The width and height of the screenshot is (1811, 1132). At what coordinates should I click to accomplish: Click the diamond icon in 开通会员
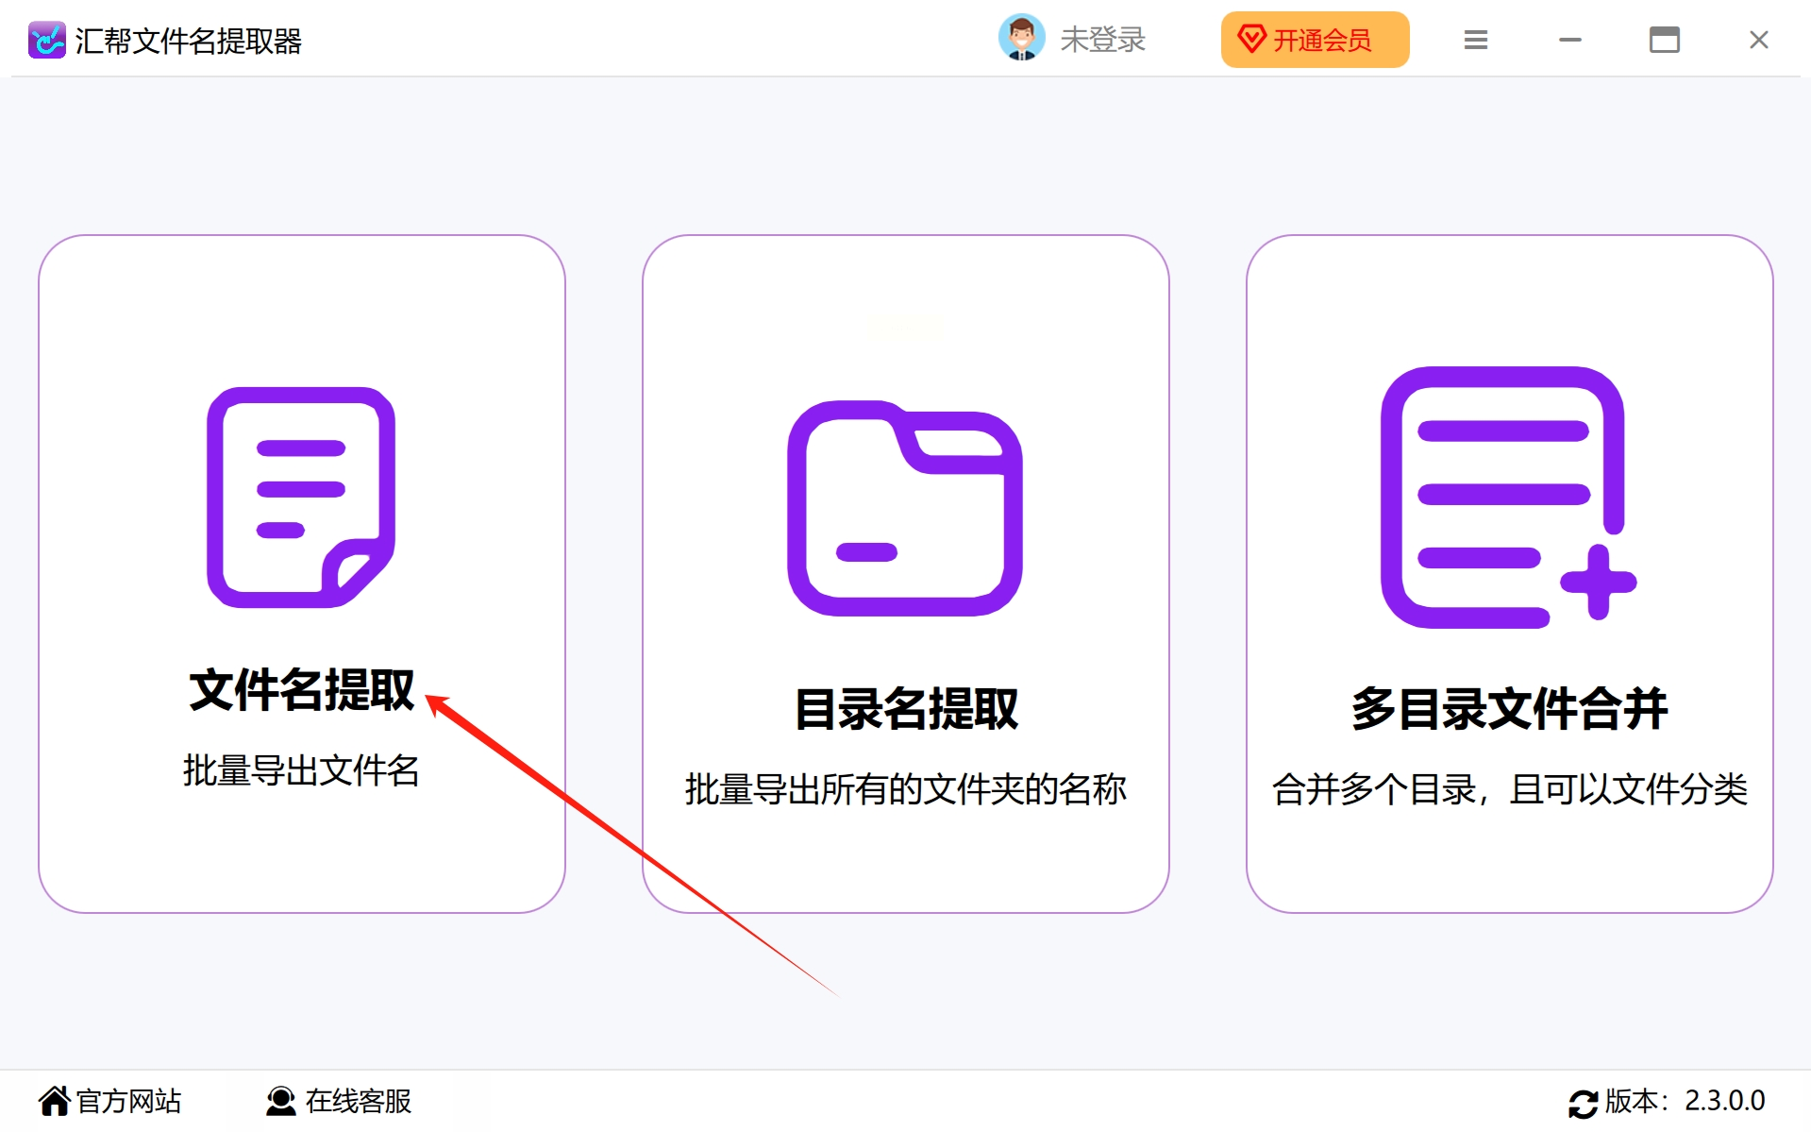tap(1251, 40)
